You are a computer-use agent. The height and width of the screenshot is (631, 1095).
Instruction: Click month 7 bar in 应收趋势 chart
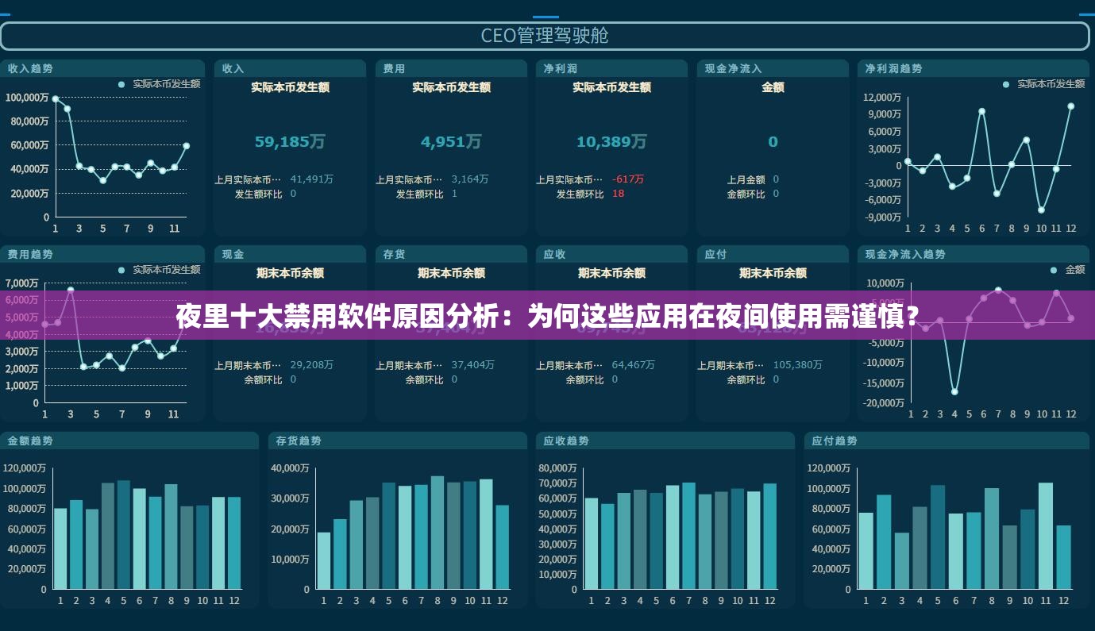click(688, 537)
